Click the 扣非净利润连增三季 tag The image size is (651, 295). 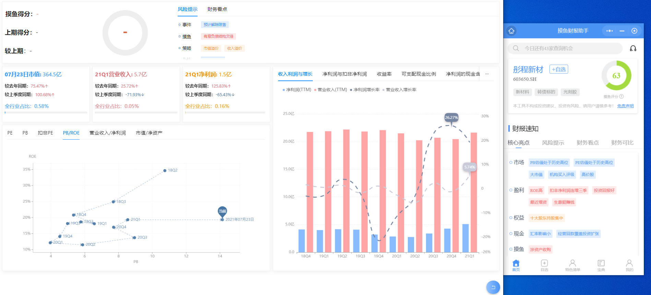(568, 191)
